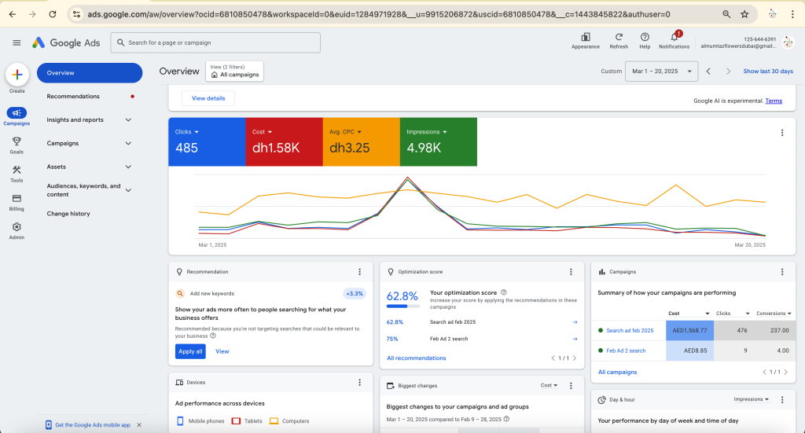805x433 pixels.
Task: Expand Assets section
Action: (128, 167)
